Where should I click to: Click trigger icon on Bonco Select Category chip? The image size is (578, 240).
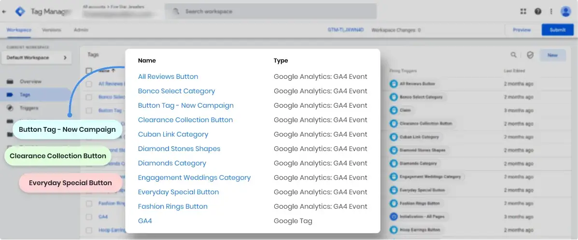[394, 97]
